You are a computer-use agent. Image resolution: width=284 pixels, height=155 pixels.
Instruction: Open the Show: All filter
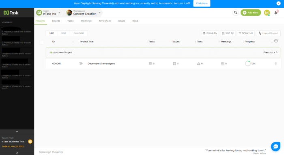click(x=245, y=33)
